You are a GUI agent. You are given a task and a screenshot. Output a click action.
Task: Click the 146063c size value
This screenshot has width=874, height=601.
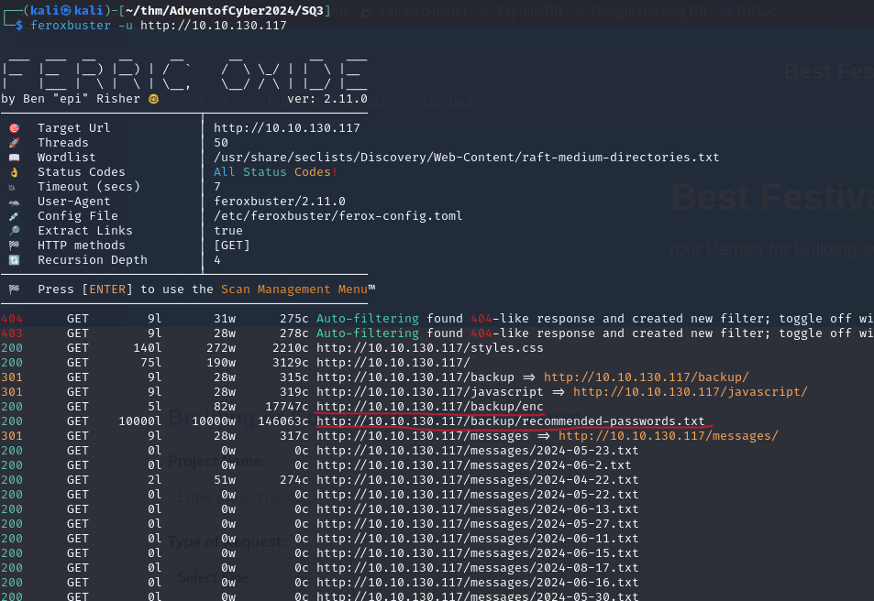(283, 421)
